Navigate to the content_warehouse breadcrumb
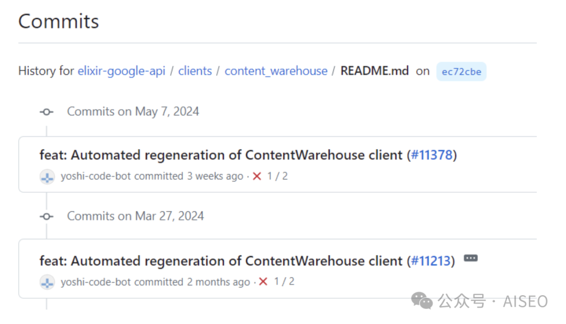 [x=276, y=71]
